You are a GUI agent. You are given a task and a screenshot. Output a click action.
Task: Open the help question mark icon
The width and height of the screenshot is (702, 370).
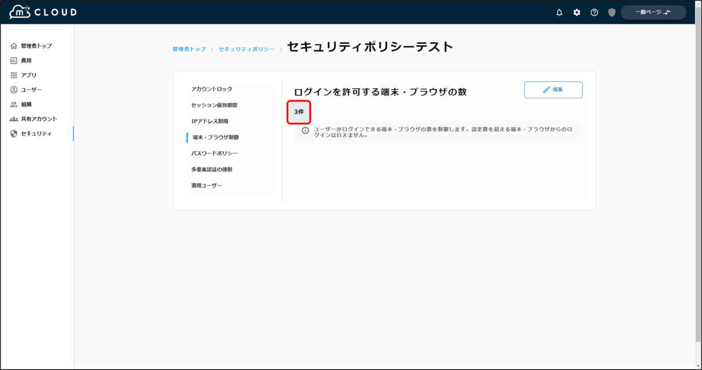pyautogui.click(x=594, y=12)
